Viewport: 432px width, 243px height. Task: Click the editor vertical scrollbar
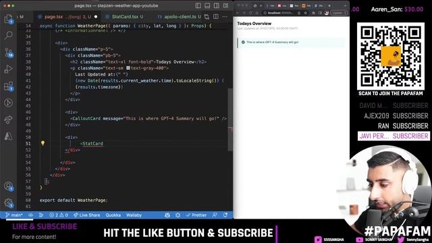coord(230,119)
